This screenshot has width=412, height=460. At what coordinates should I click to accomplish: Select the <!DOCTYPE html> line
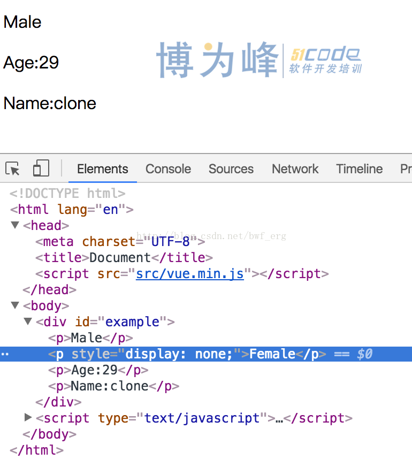[x=67, y=193]
